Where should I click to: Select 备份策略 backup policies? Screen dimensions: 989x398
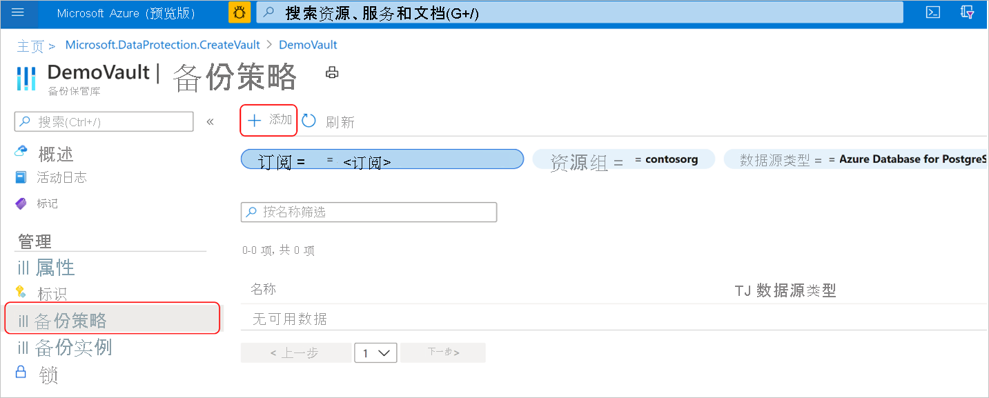pos(112,318)
